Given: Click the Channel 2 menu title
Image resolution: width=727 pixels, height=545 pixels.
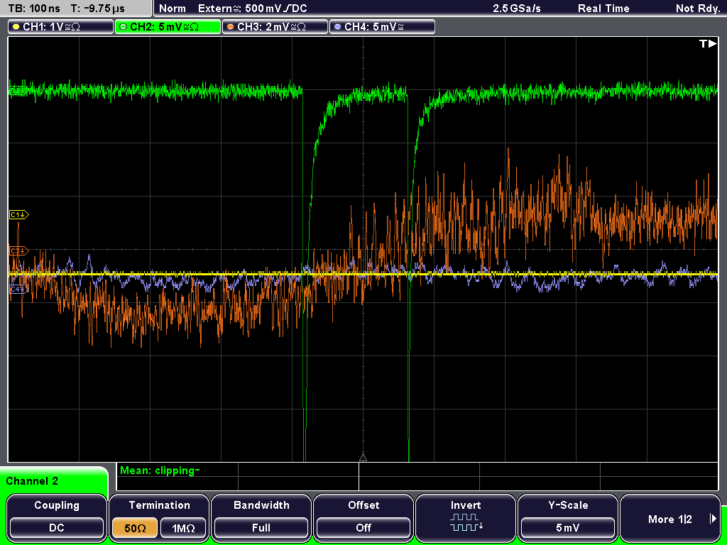Looking at the screenshot, I should [32, 481].
